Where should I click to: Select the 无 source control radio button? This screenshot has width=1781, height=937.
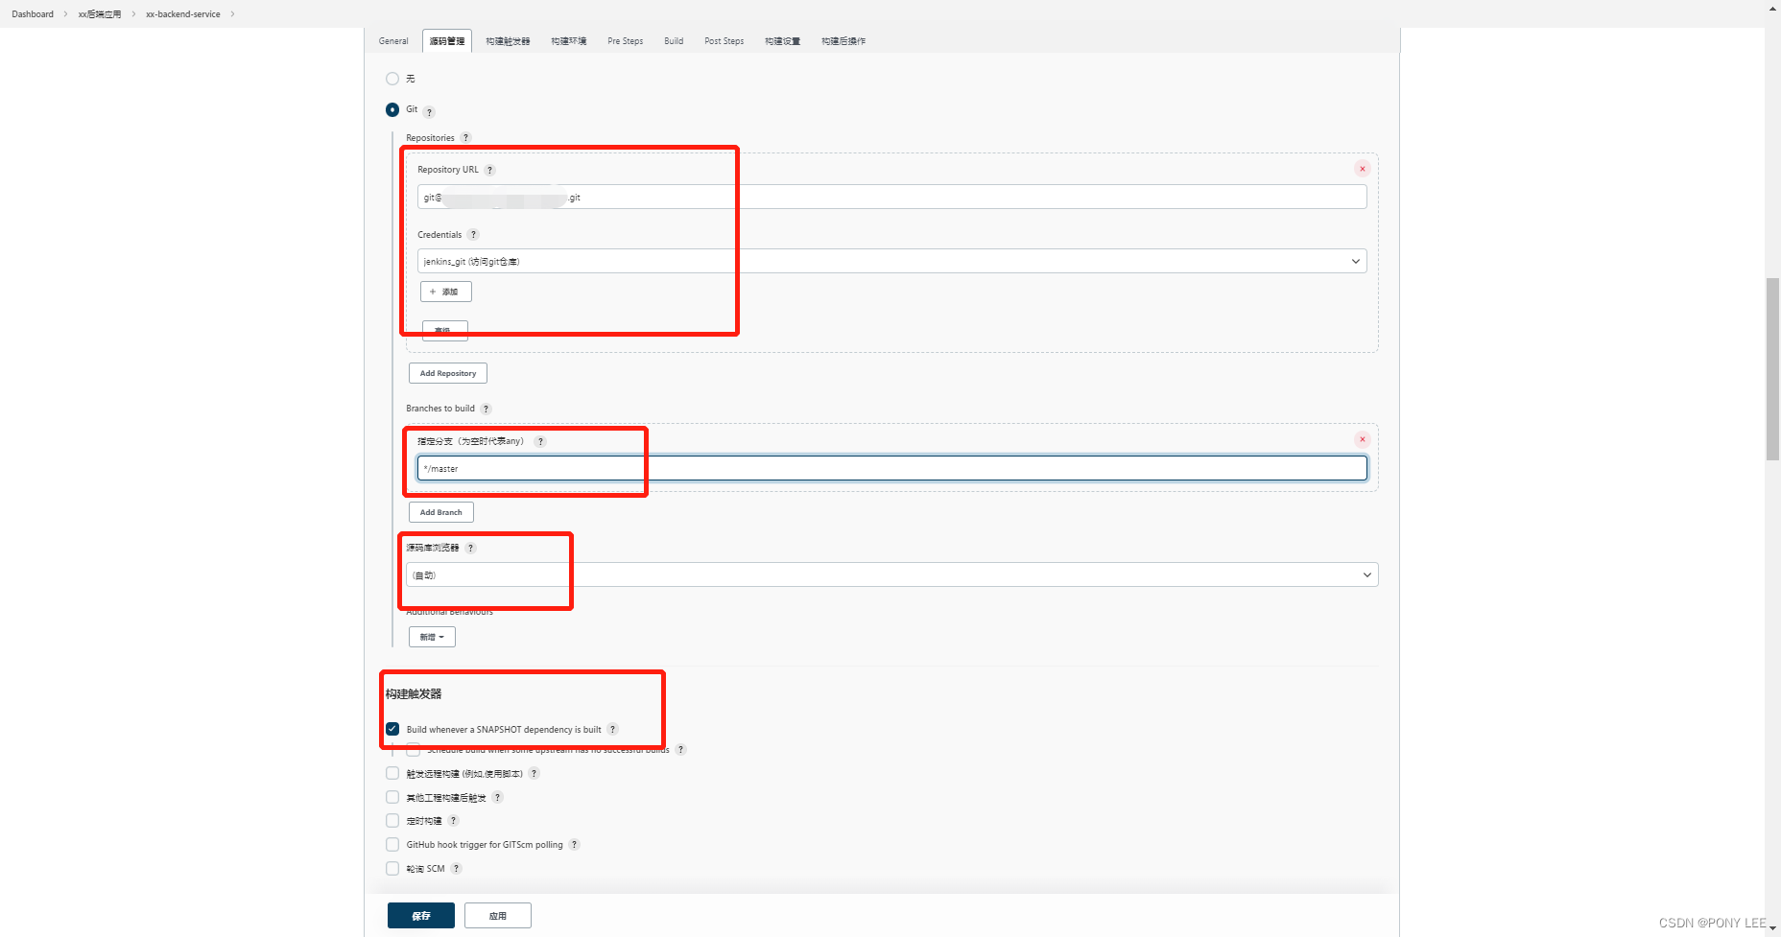[x=392, y=79]
